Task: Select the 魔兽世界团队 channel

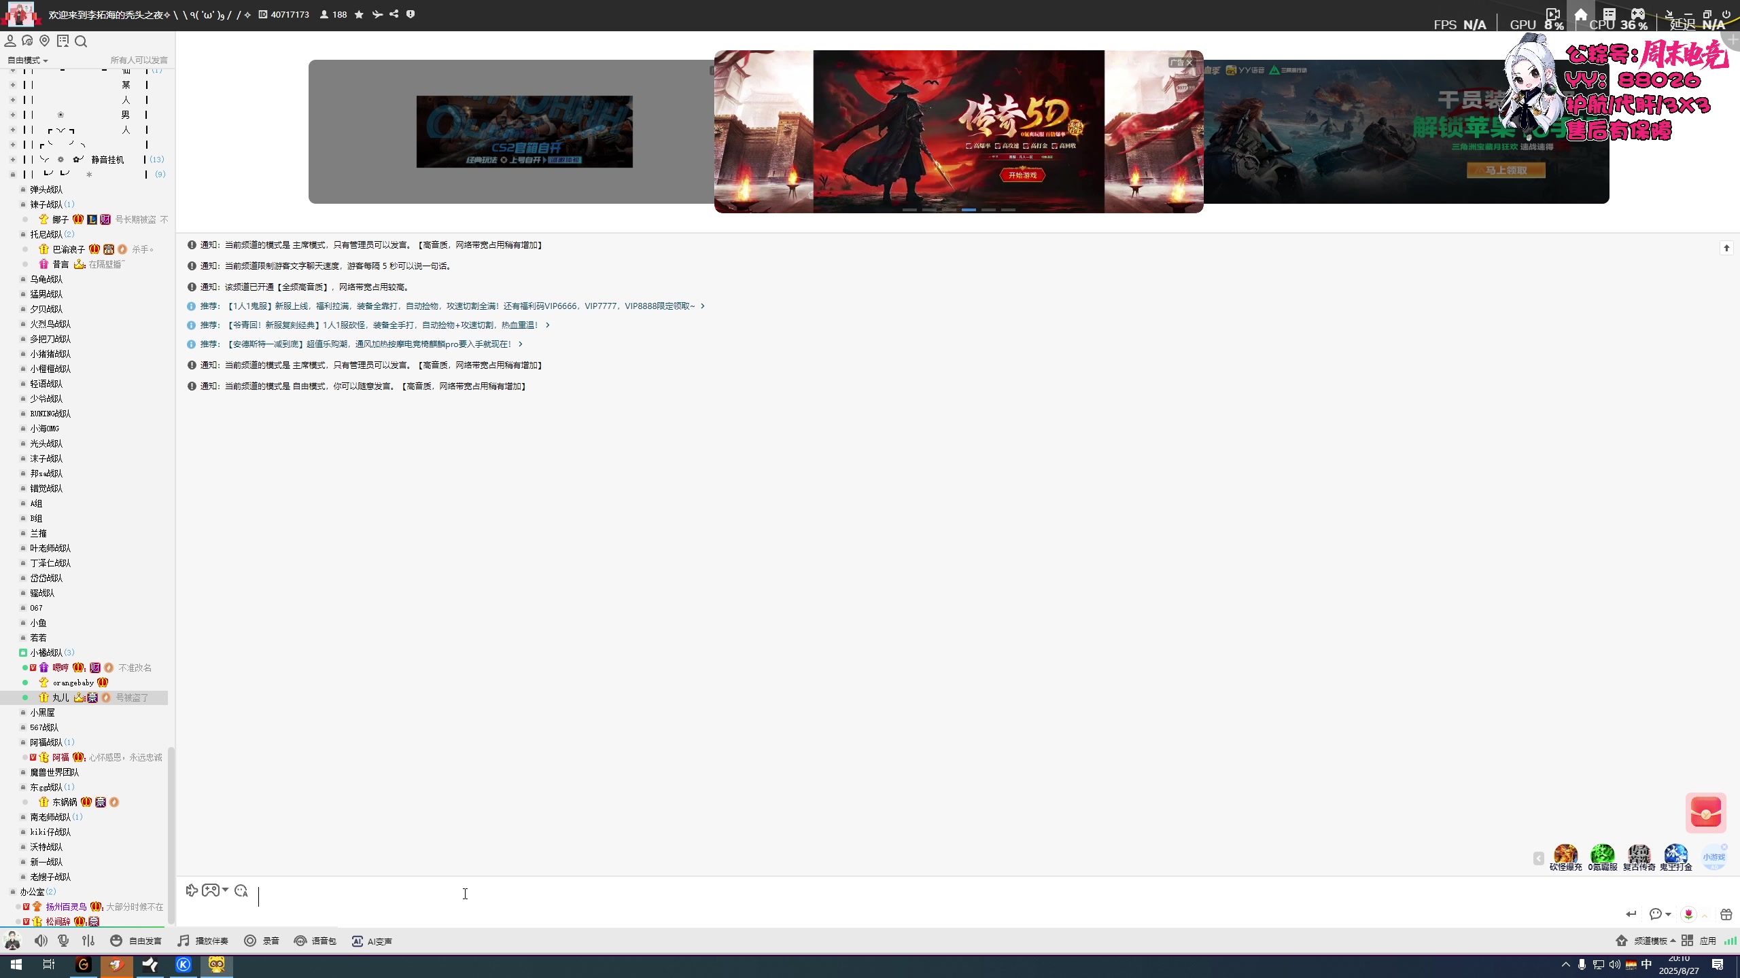Action: point(54,772)
